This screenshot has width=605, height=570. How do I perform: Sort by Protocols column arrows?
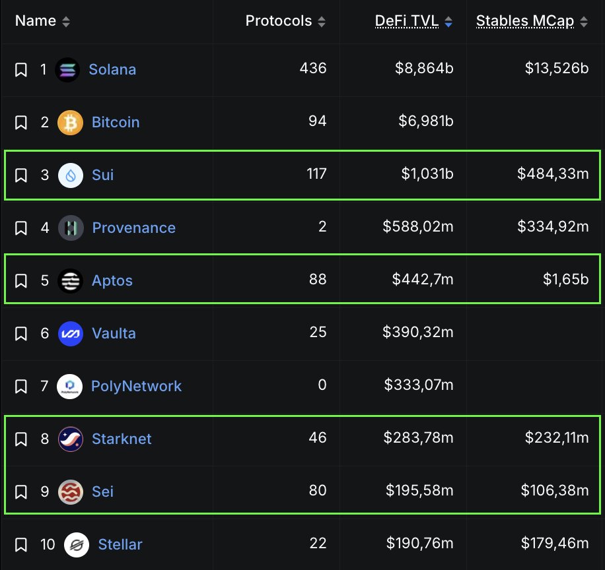pos(322,22)
